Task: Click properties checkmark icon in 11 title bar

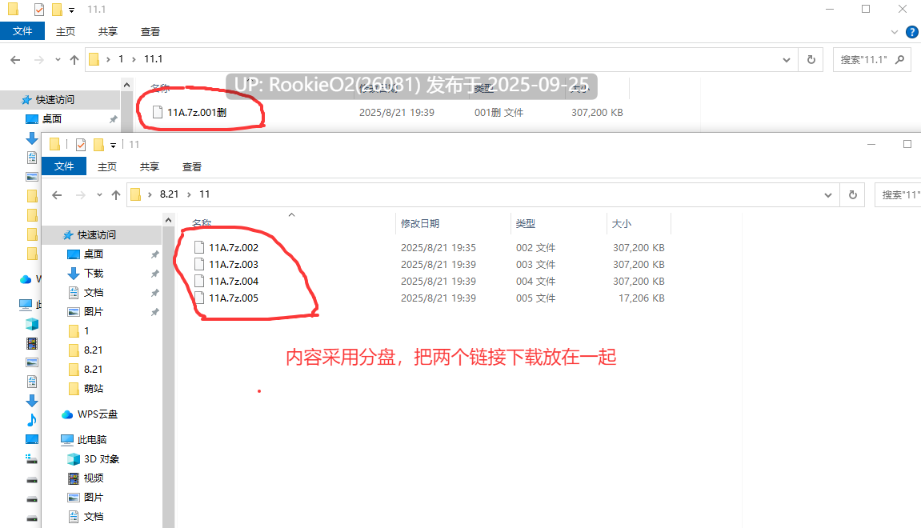Action: 81,145
